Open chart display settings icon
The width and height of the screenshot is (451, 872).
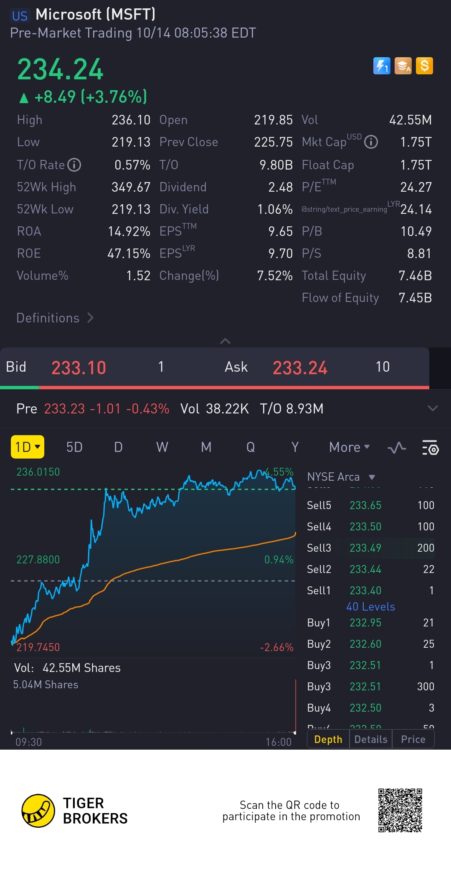click(x=430, y=448)
